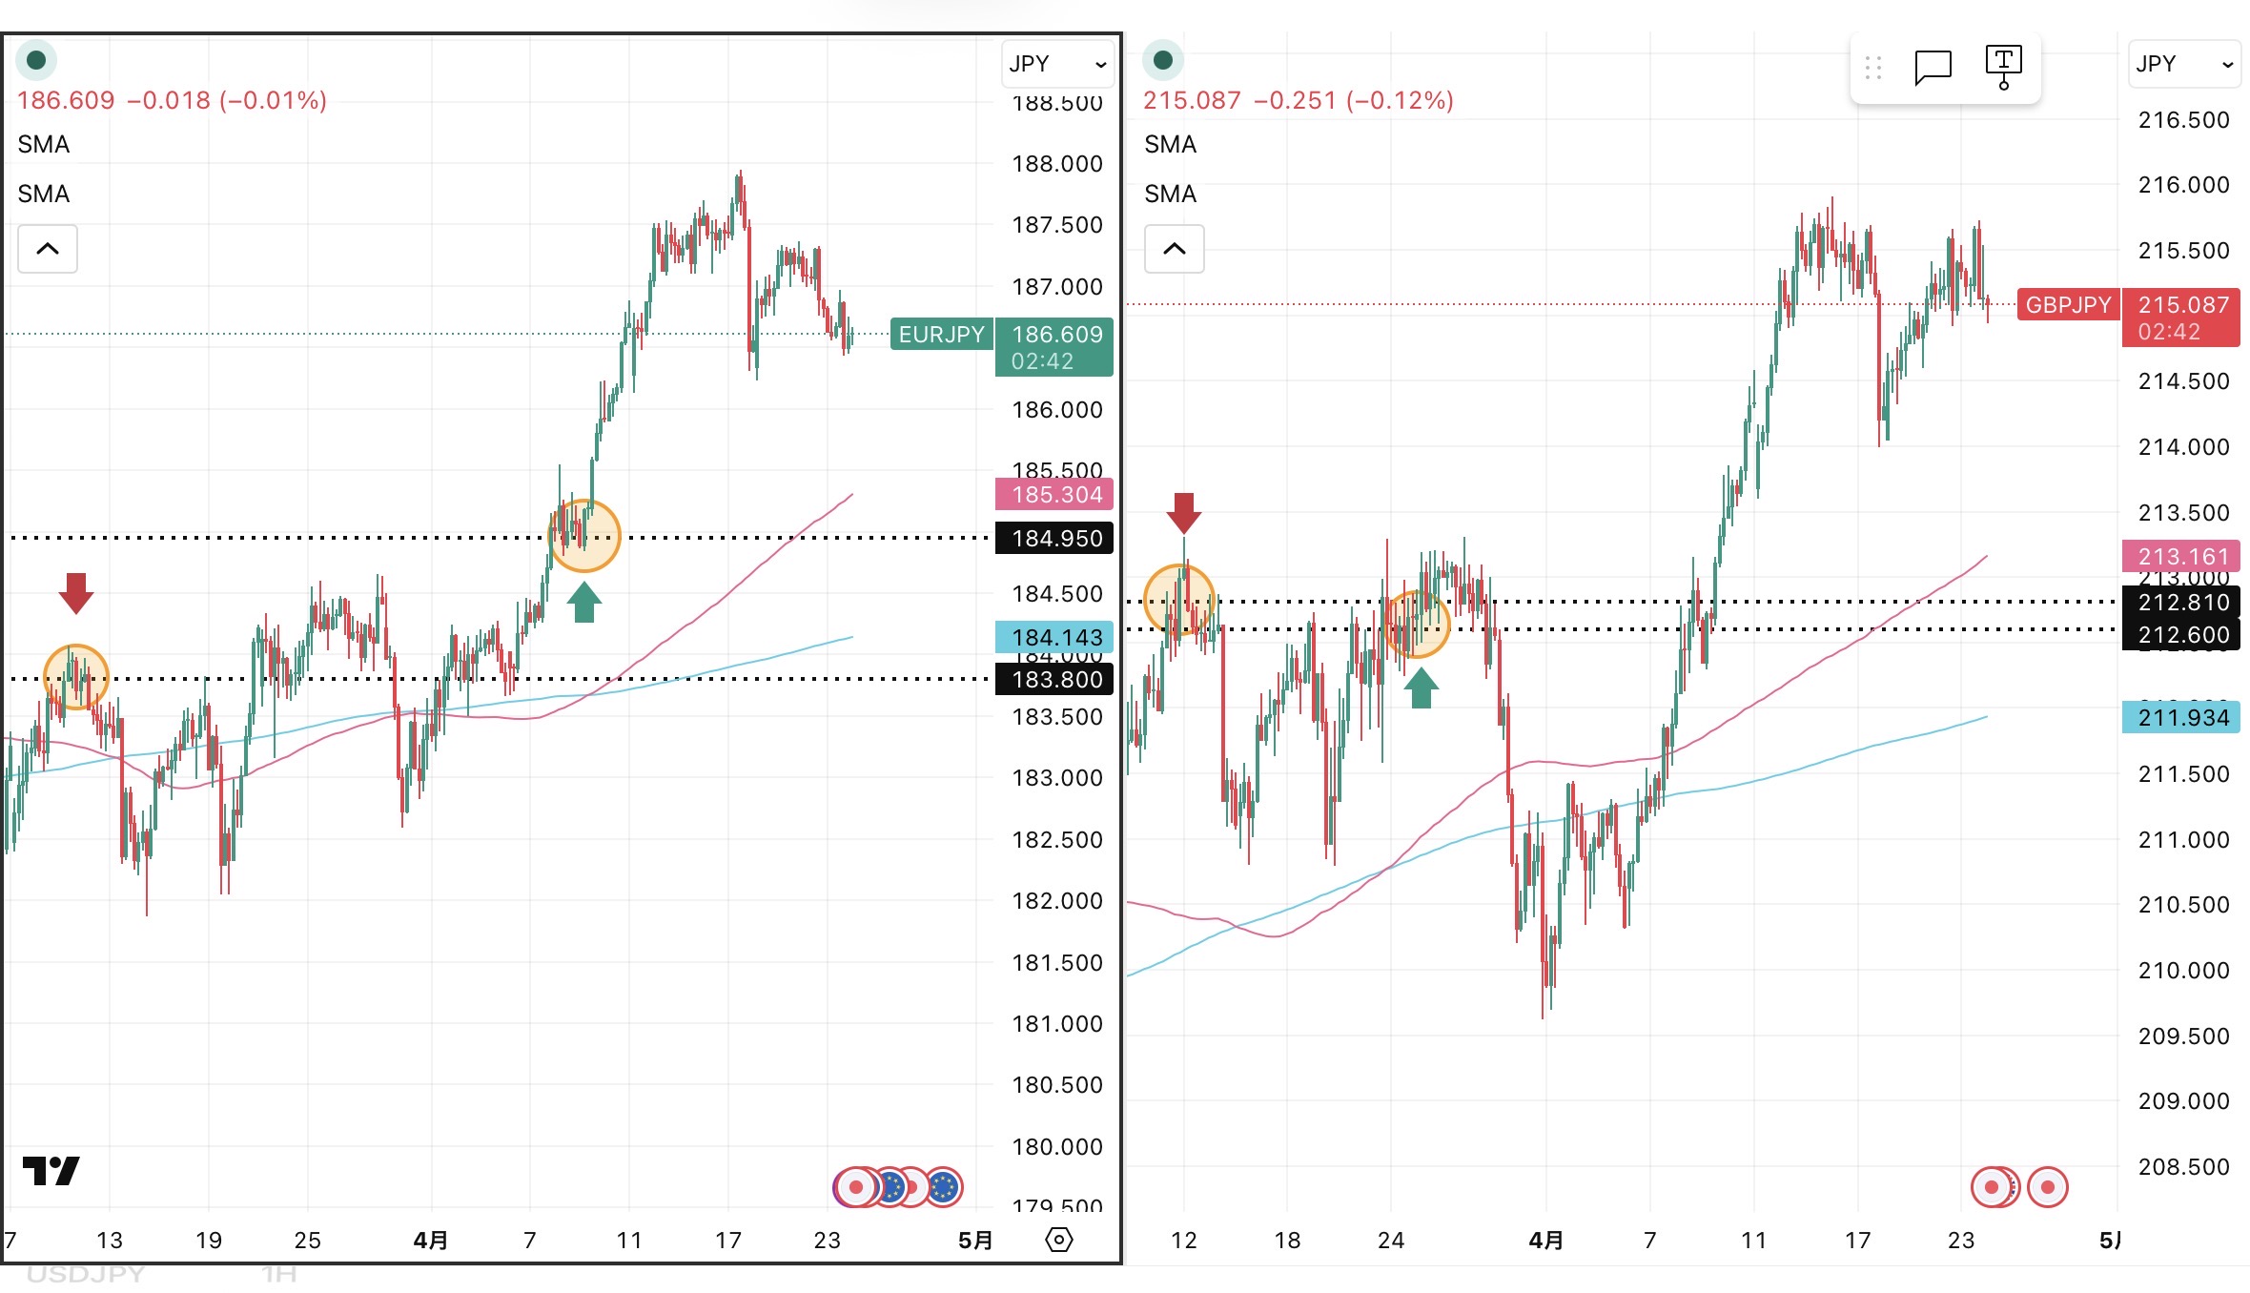This screenshot has height=1293, width=2250.
Task: Collapse the indicator legend on EURJPY chart
Action: 48,249
